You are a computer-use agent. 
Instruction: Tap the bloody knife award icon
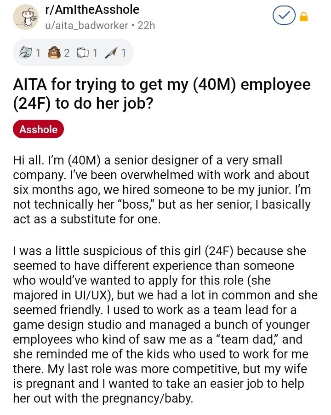tap(111, 53)
